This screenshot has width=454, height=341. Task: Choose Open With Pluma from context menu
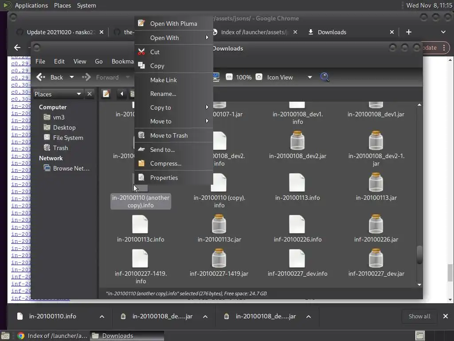[174, 24]
